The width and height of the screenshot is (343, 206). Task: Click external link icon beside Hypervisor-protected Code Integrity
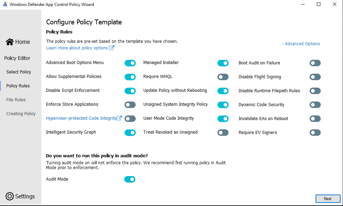tap(119, 118)
